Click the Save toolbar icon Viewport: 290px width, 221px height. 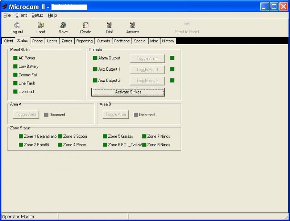point(63,25)
